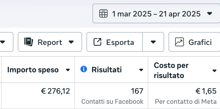Image resolution: width=220 pixels, height=109 pixels.
Task: Open the Grafici button
Action: 194,42
